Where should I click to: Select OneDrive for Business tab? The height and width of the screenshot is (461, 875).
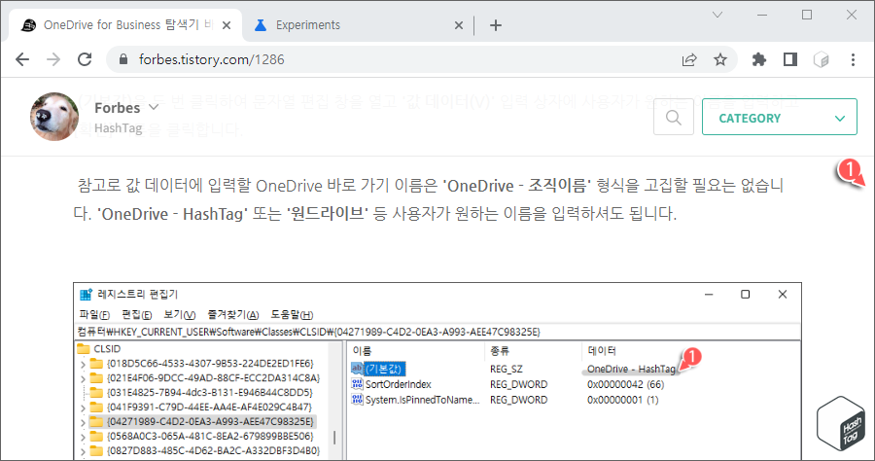pos(127,25)
